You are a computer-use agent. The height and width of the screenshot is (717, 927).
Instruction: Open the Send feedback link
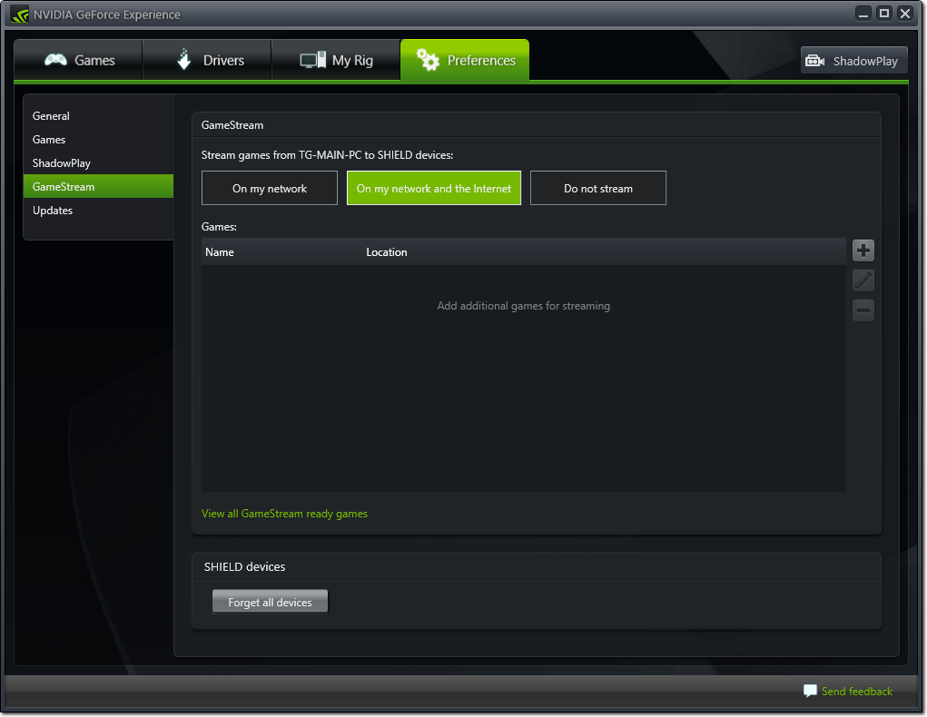pos(857,691)
